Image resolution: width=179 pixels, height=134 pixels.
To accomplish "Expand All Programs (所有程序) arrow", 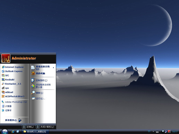I will point(20,120).
